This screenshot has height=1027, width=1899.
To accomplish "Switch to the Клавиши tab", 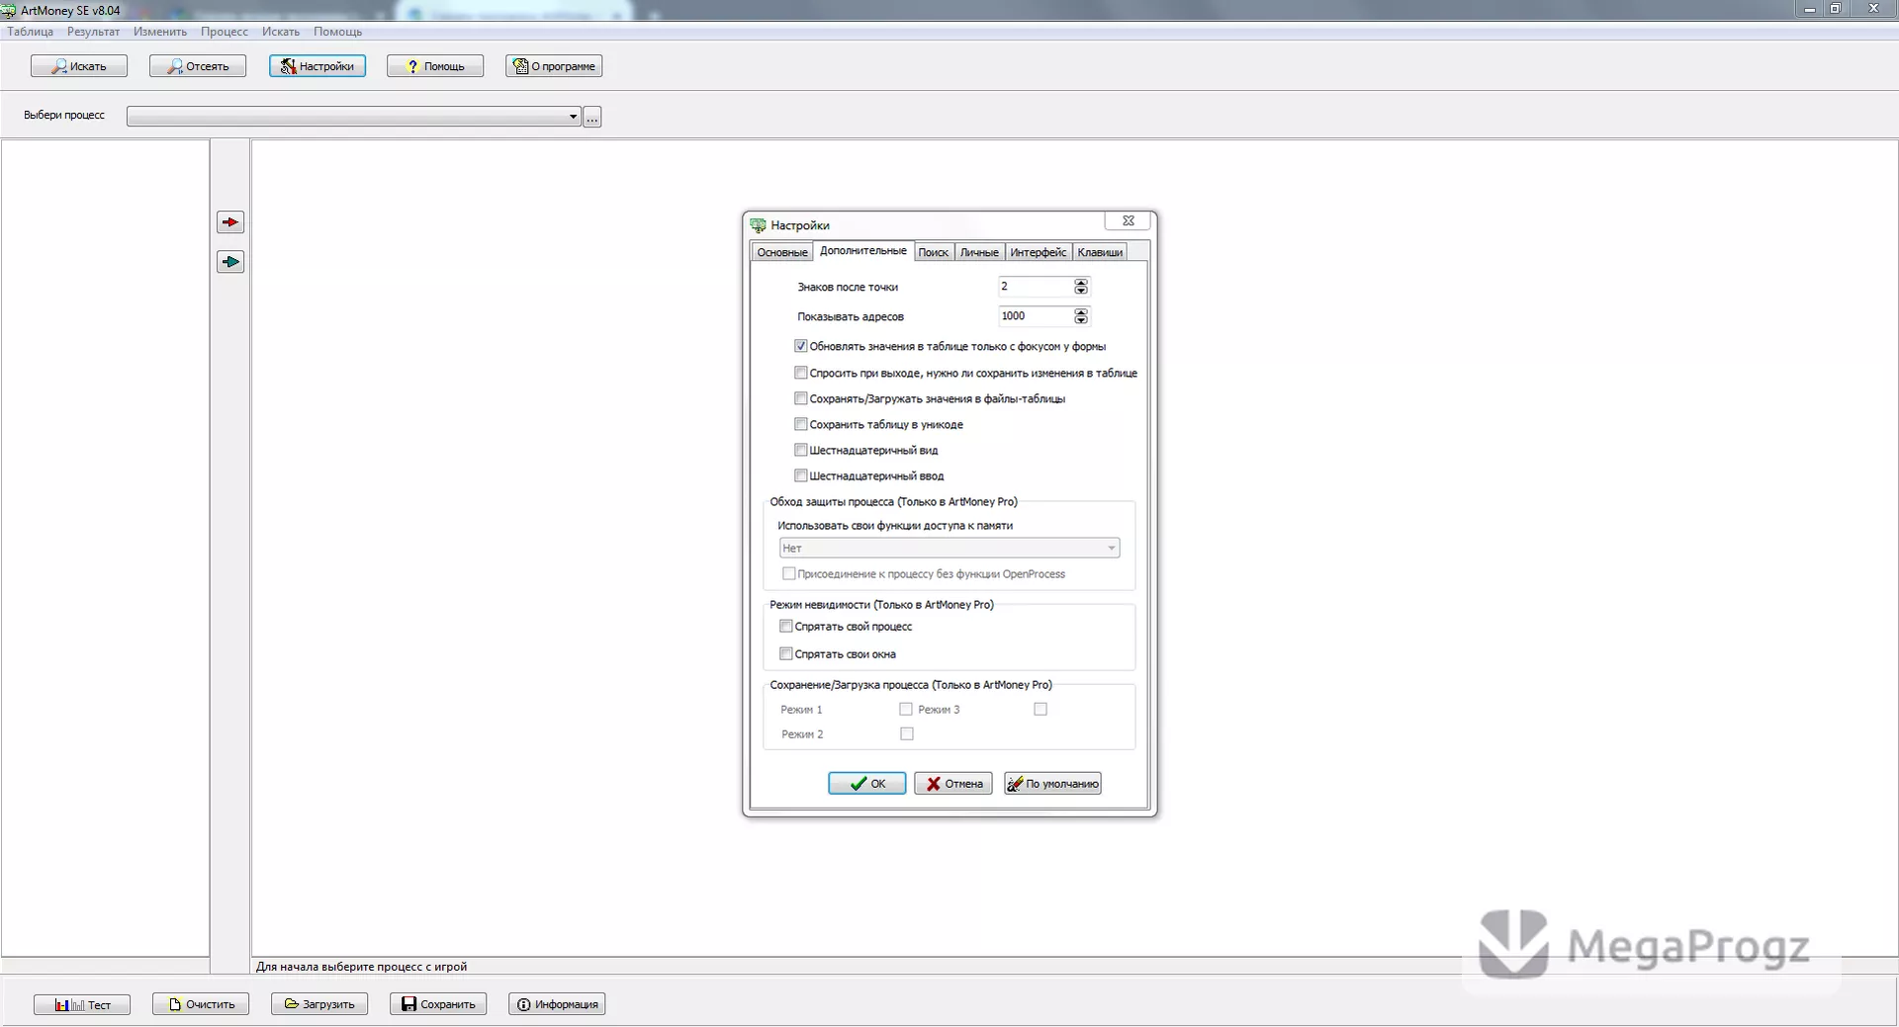I will pos(1100,253).
